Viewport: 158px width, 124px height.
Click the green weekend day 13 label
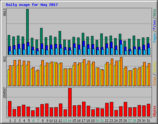(x=65, y=121)
